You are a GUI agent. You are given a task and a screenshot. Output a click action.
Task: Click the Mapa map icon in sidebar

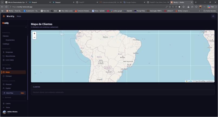click(4, 72)
